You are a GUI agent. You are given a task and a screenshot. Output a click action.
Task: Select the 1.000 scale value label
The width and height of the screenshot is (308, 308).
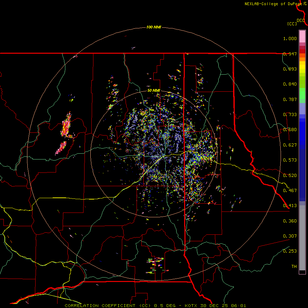[x=290, y=38]
